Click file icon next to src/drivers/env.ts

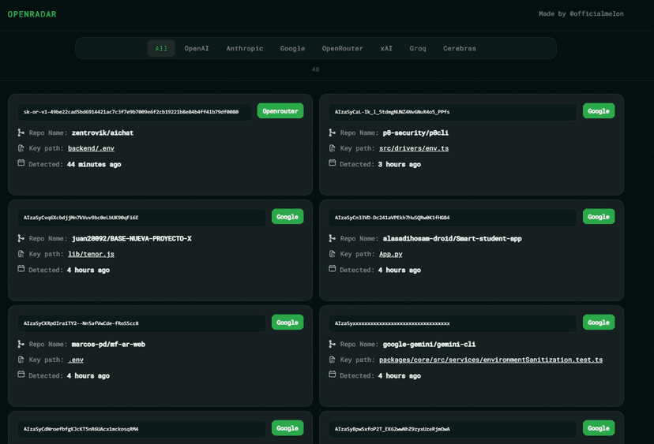pyautogui.click(x=333, y=148)
